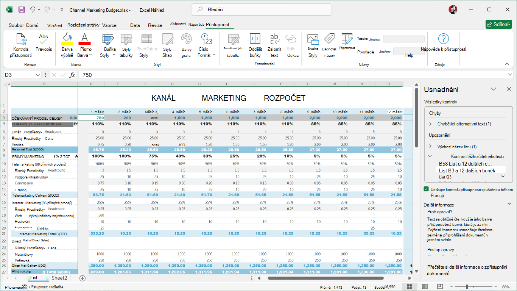Image resolution: width=517 pixels, height=291 pixels.
Task: Switch to Revize tab
Action: click(x=155, y=25)
